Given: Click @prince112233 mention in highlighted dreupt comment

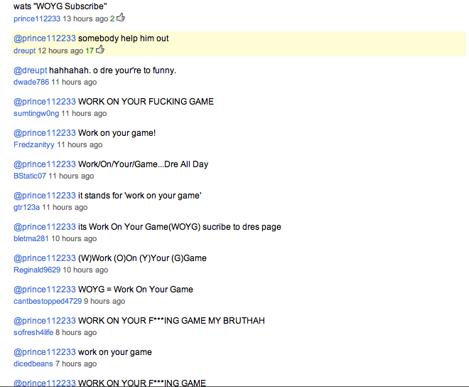Looking at the screenshot, I should (x=44, y=38).
